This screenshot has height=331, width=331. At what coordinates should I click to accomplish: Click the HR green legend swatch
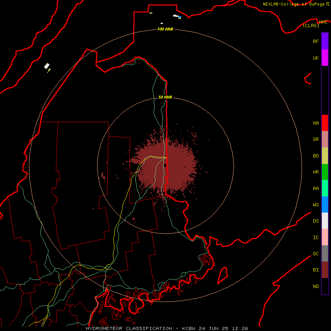[x=325, y=172]
